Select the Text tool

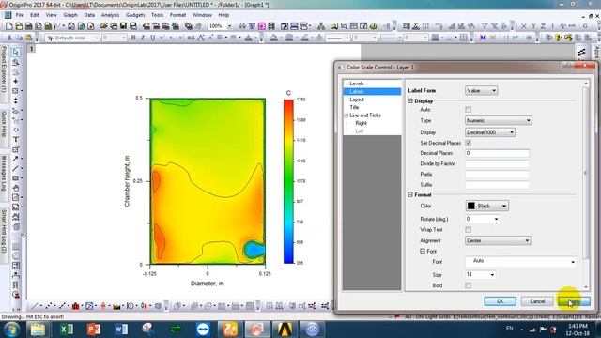coord(15,140)
